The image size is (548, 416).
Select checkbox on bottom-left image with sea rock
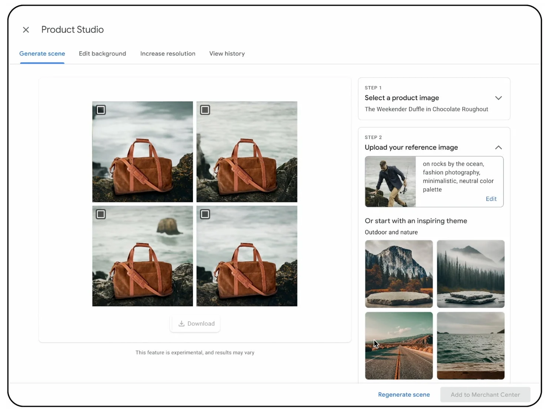click(x=101, y=214)
